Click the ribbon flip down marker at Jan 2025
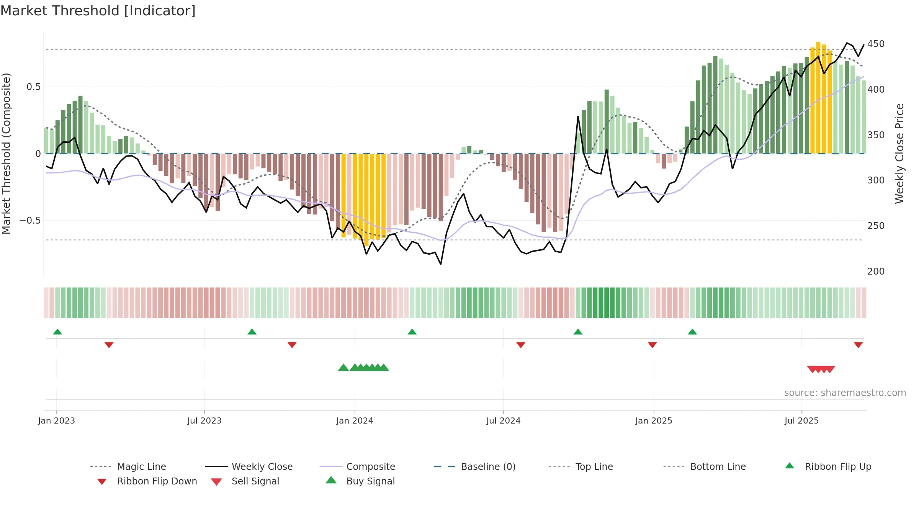This screenshot has width=919, height=517. point(652,345)
